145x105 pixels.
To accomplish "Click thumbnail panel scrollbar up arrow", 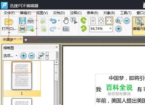I will click(x=56, y=62).
